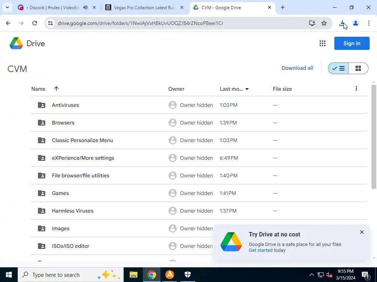This screenshot has width=377, height=282.
Task: Open the Windows Start menu
Action: [9, 275]
